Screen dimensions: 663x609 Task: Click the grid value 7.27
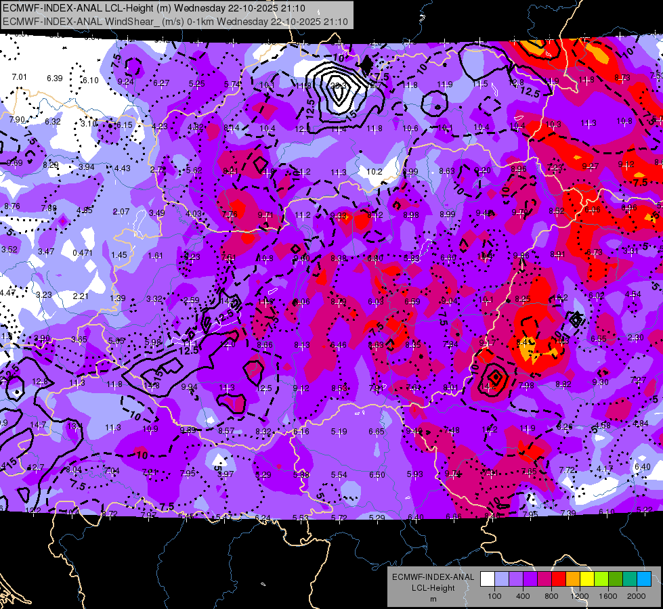pos(638,380)
